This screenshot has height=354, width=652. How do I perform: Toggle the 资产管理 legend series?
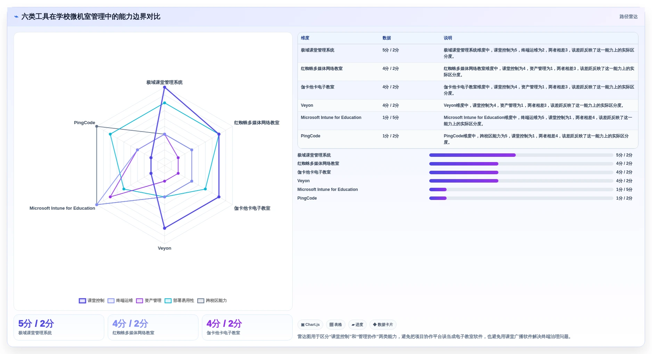pyautogui.click(x=149, y=300)
